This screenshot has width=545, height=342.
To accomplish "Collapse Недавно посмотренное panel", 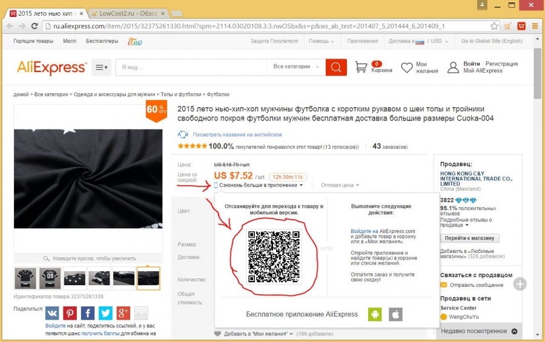I will [514, 331].
